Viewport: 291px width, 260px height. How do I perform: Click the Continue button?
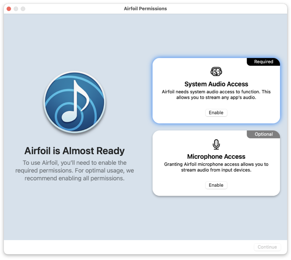[267, 247]
